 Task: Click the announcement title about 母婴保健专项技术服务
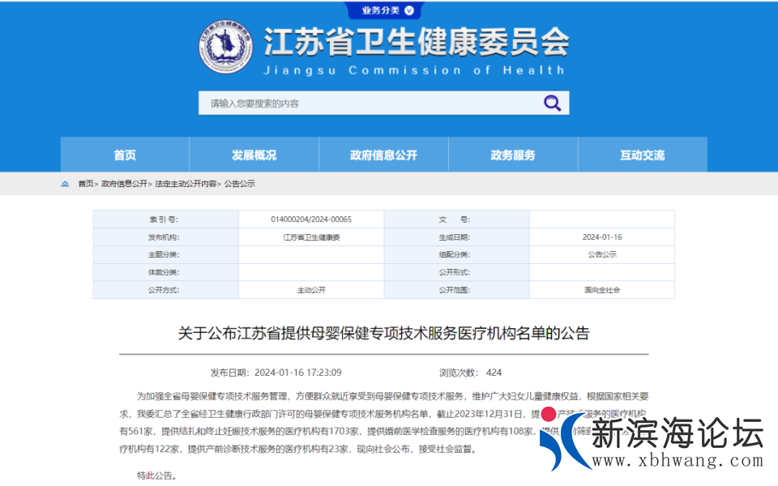pyautogui.click(x=383, y=333)
